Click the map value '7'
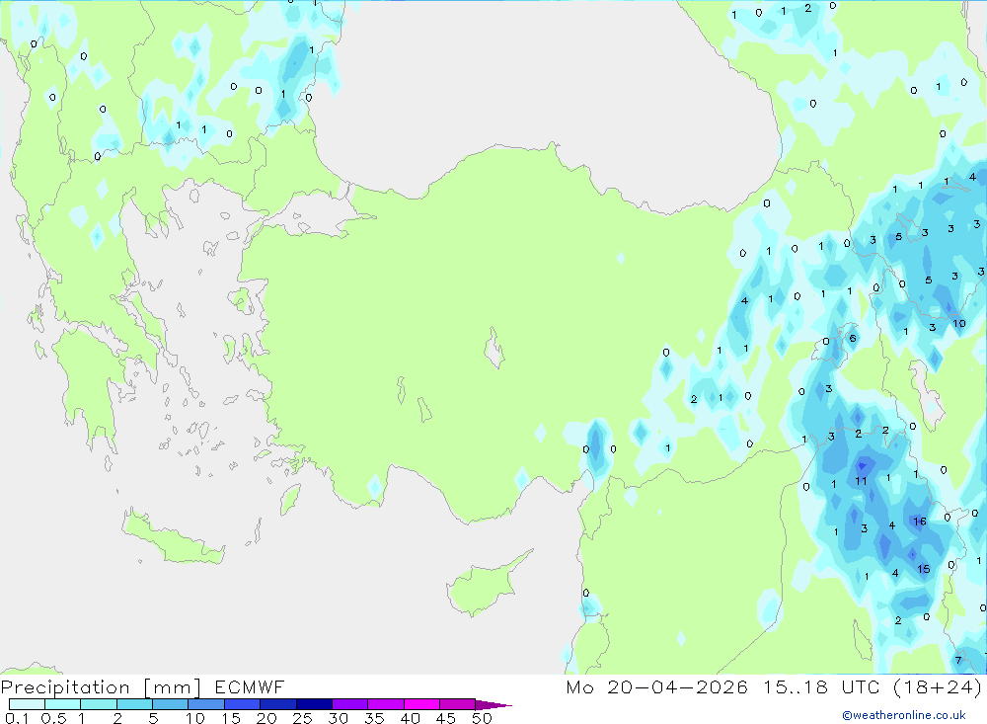 pyautogui.click(x=958, y=660)
